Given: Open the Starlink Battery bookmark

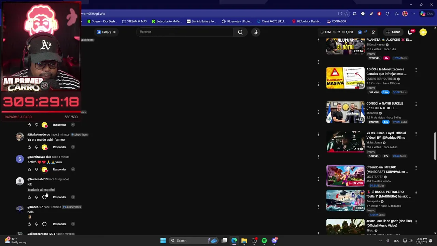Looking at the screenshot, I should pos(201,21).
